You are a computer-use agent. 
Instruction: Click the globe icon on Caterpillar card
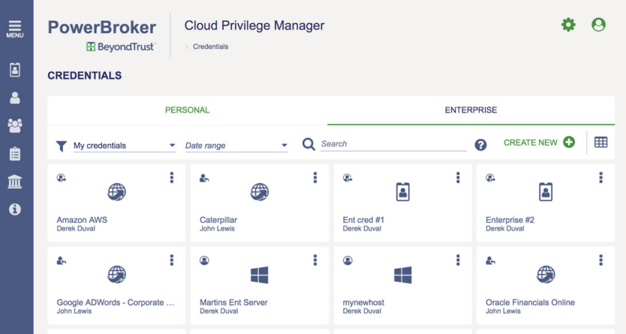(260, 192)
